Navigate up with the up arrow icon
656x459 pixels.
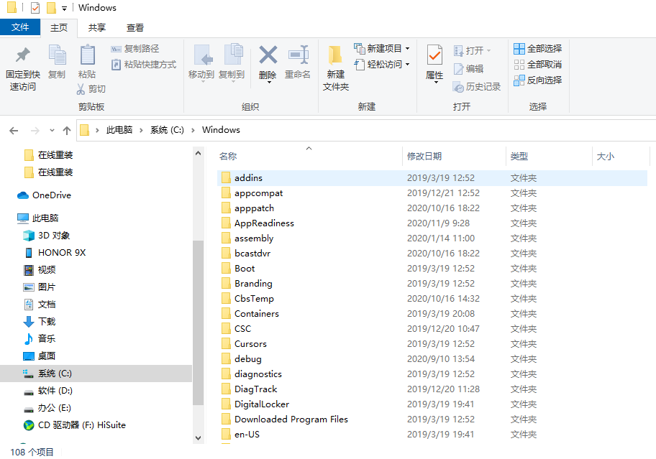[x=67, y=130]
